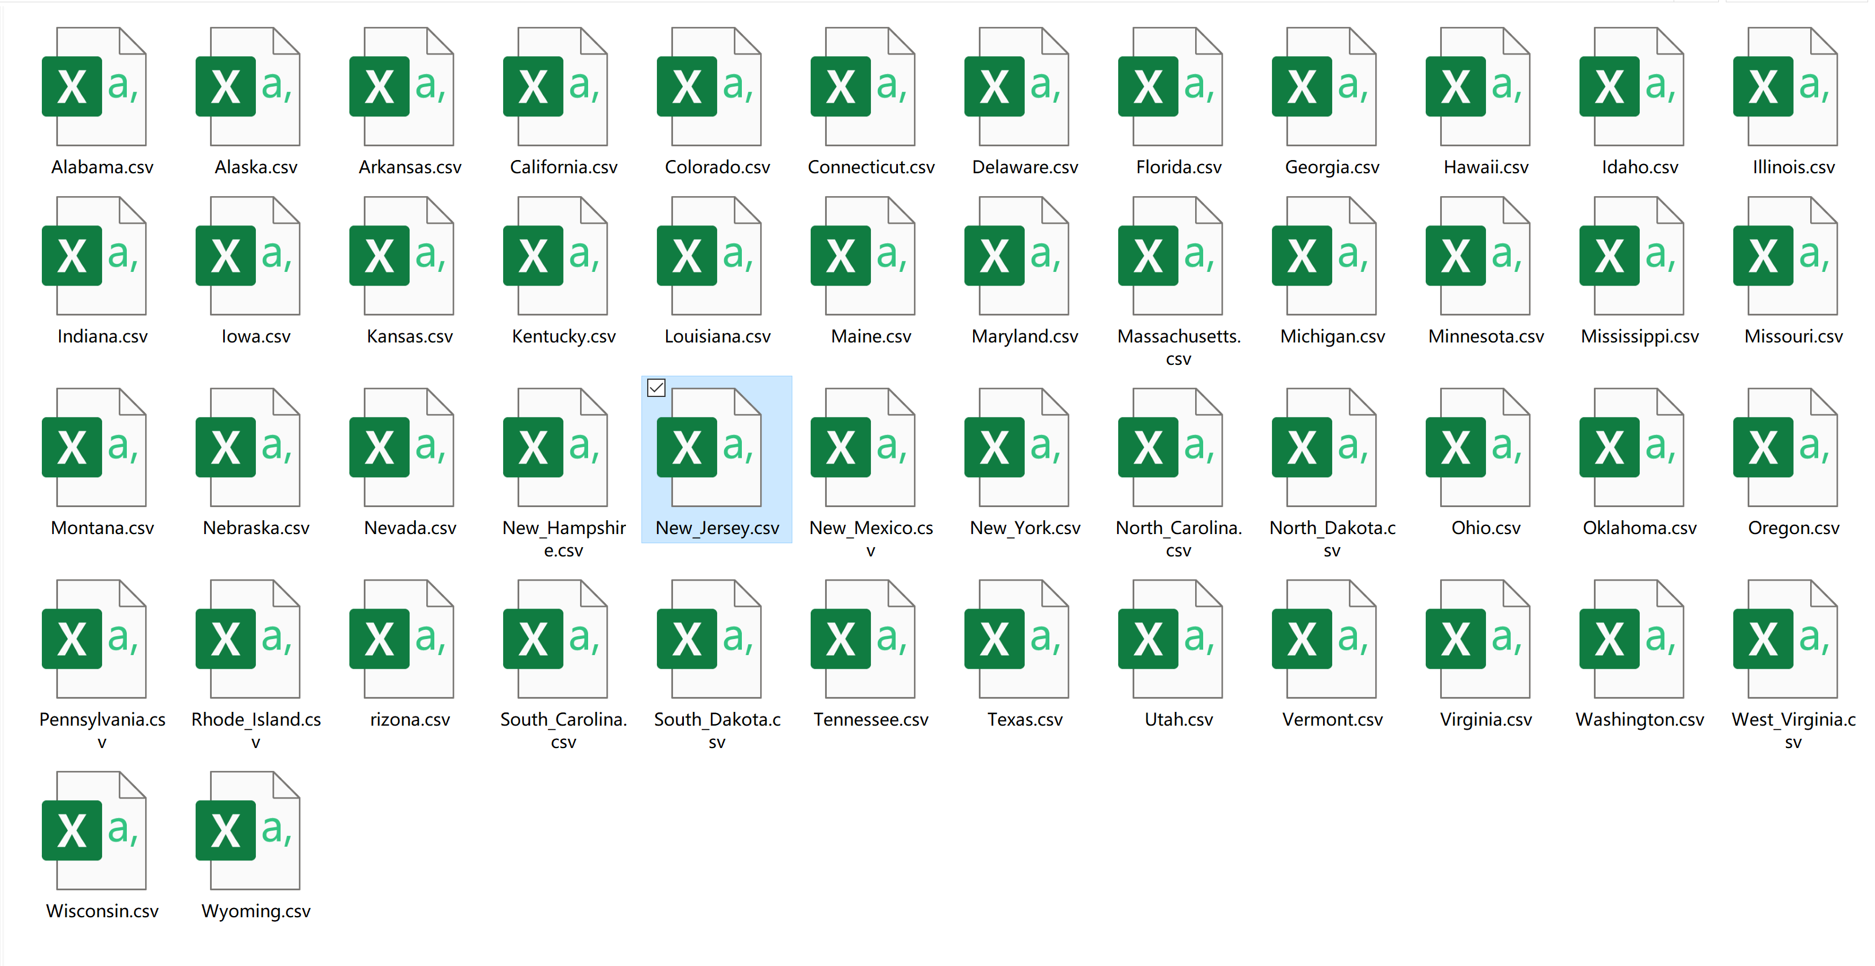Click the Idaho.csv file icon
This screenshot has width=1875, height=966.
[x=1631, y=87]
